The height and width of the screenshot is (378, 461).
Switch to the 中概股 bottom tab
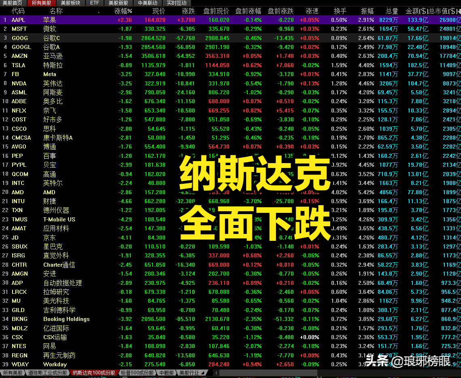[166, 373]
